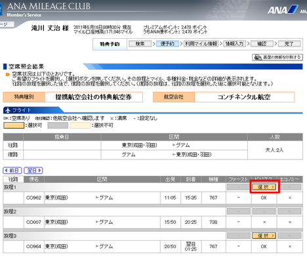Click the ANA logo in header

click(283, 10)
